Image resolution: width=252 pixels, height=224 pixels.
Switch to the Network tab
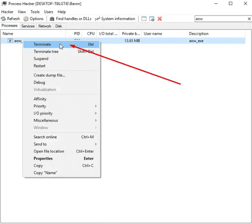click(x=45, y=26)
